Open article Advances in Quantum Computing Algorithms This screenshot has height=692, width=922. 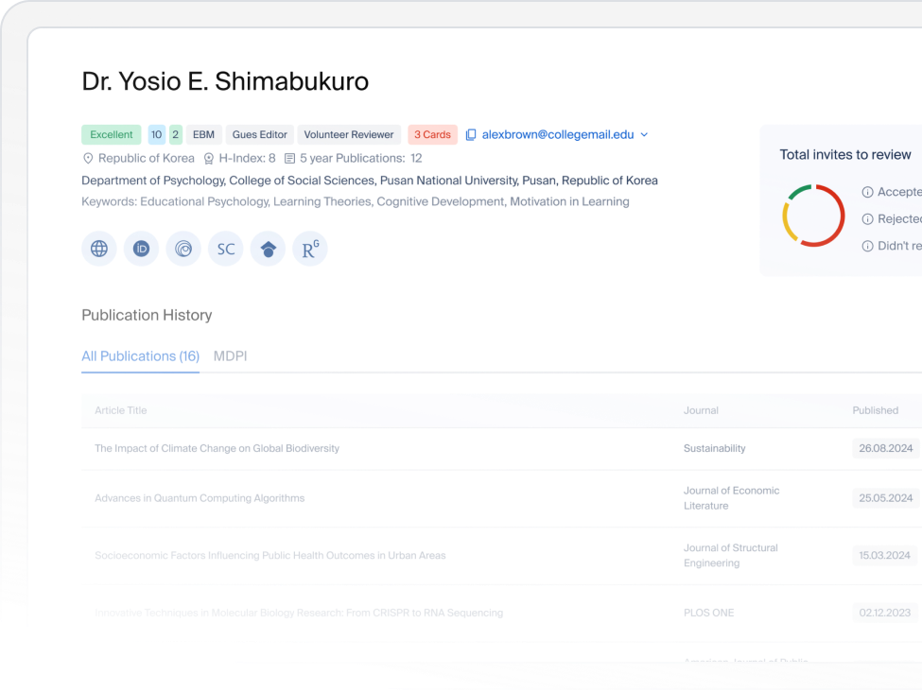pyautogui.click(x=200, y=498)
